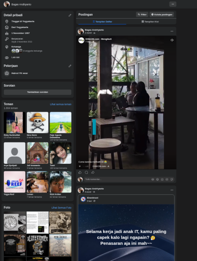
Task: Open comment icon under video post
Action: click(86, 172)
